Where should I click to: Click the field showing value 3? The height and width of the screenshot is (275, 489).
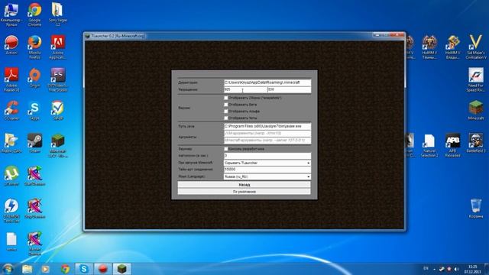[267, 155]
